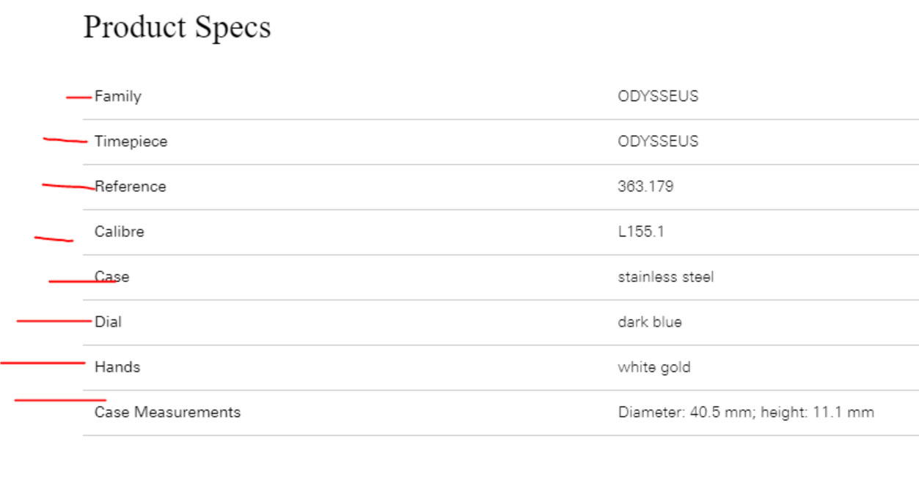The height and width of the screenshot is (480, 919).
Task: Click the stainless steel value
Action: tap(665, 277)
